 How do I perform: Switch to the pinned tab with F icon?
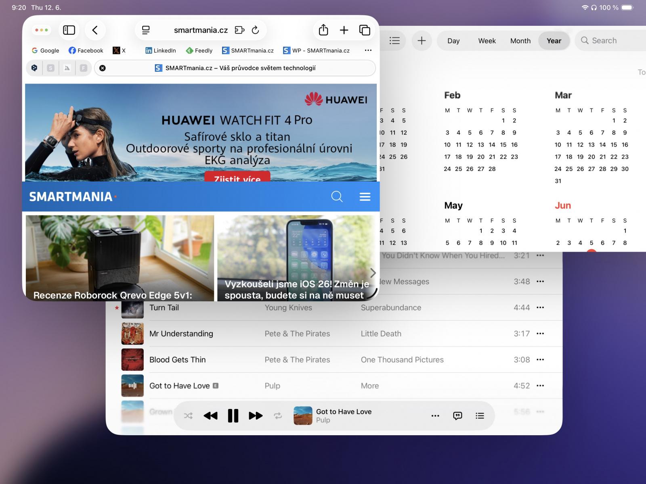(84, 68)
